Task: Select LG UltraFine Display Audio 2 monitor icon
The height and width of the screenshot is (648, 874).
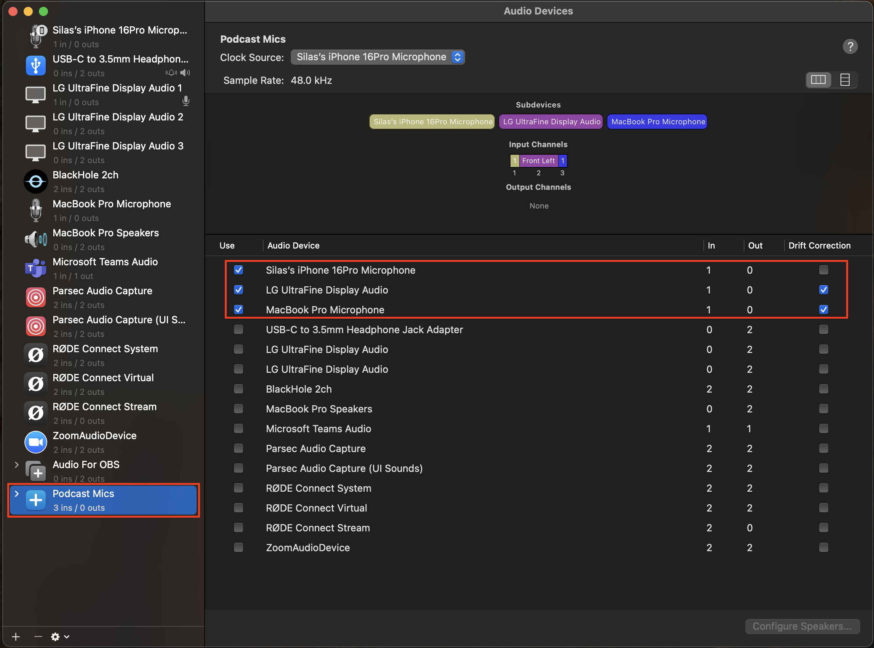Action: tap(36, 124)
